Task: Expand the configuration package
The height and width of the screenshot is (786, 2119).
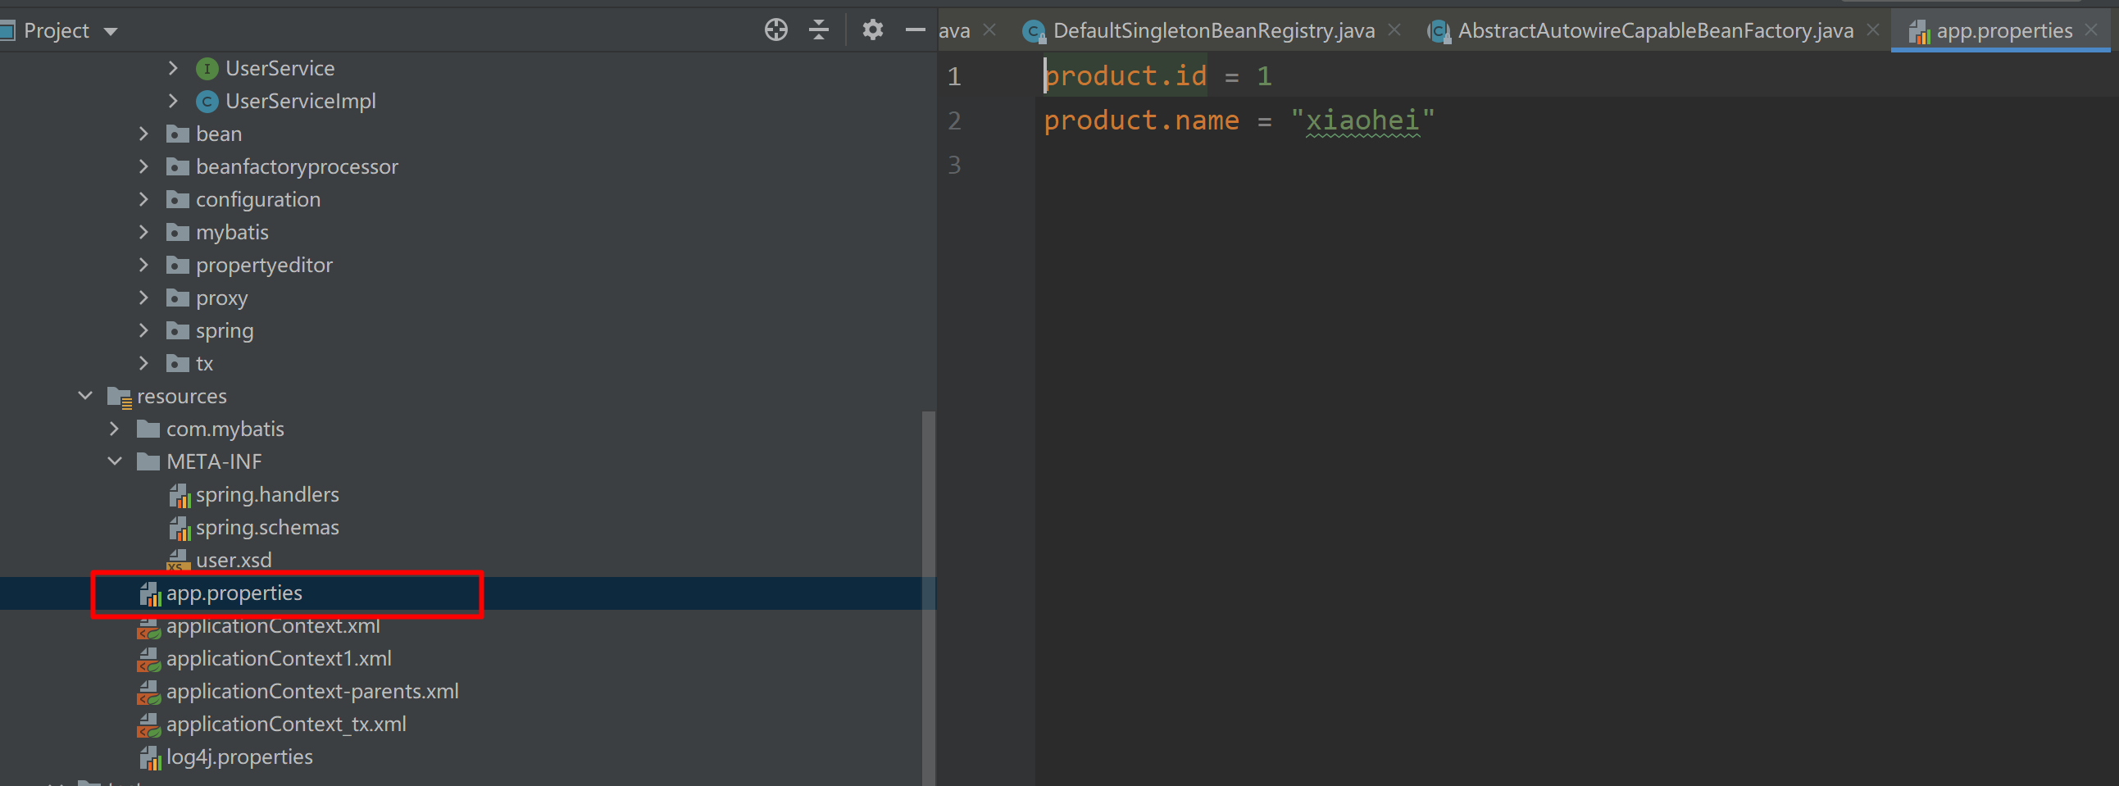Action: click(143, 200)
